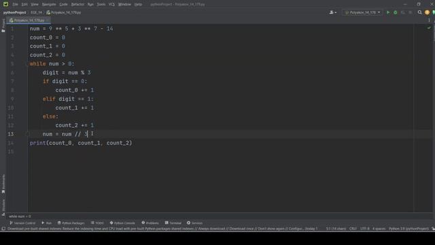The width and height of the screenshot is (435, 245).
Task: Open the Bookmarks tool window sidebar
Action: [3, 184]
